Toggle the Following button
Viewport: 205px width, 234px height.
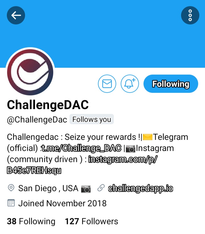171,84
